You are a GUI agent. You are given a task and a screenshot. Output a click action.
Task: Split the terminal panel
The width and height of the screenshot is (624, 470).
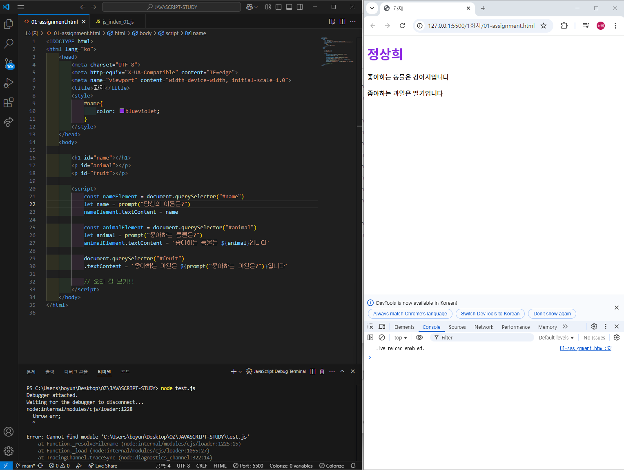coord(312,371)
